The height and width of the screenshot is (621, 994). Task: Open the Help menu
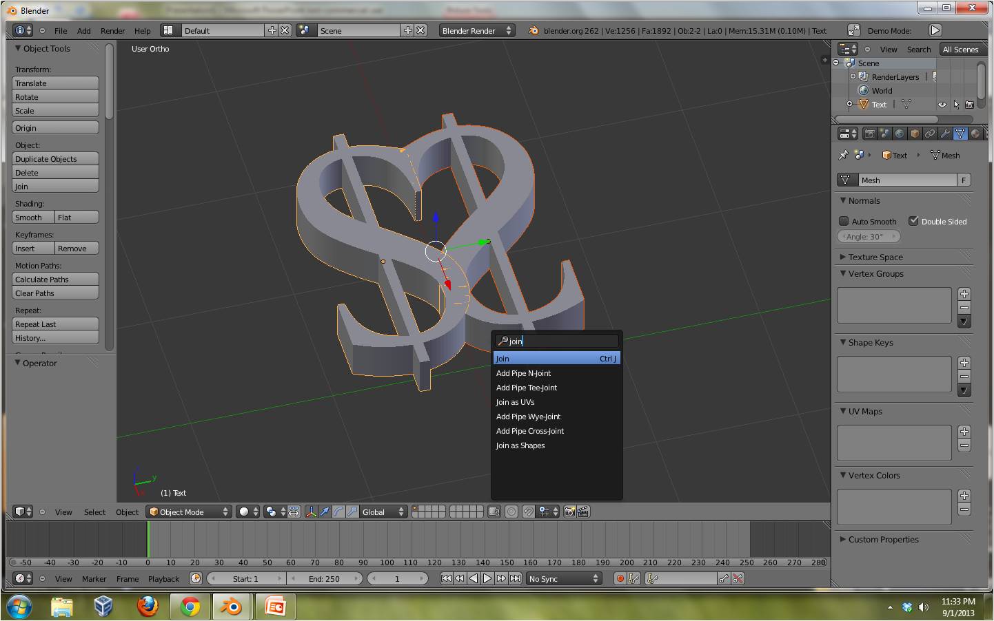pos(142,30)
